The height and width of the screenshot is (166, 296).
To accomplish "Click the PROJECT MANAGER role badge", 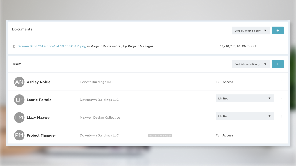I will pyautogui.click(x=160, y=136).
